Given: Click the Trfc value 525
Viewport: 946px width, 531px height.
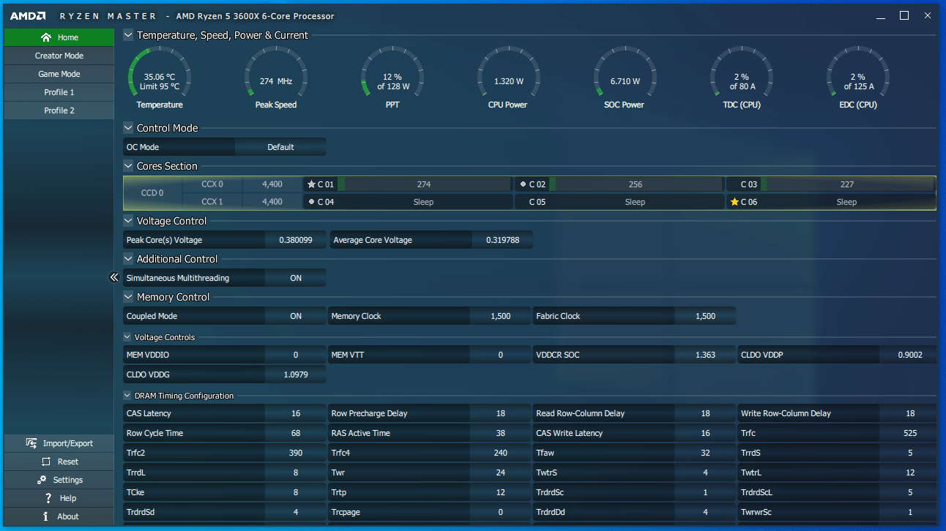Looking at the screenshot, I should pos(909,433).
